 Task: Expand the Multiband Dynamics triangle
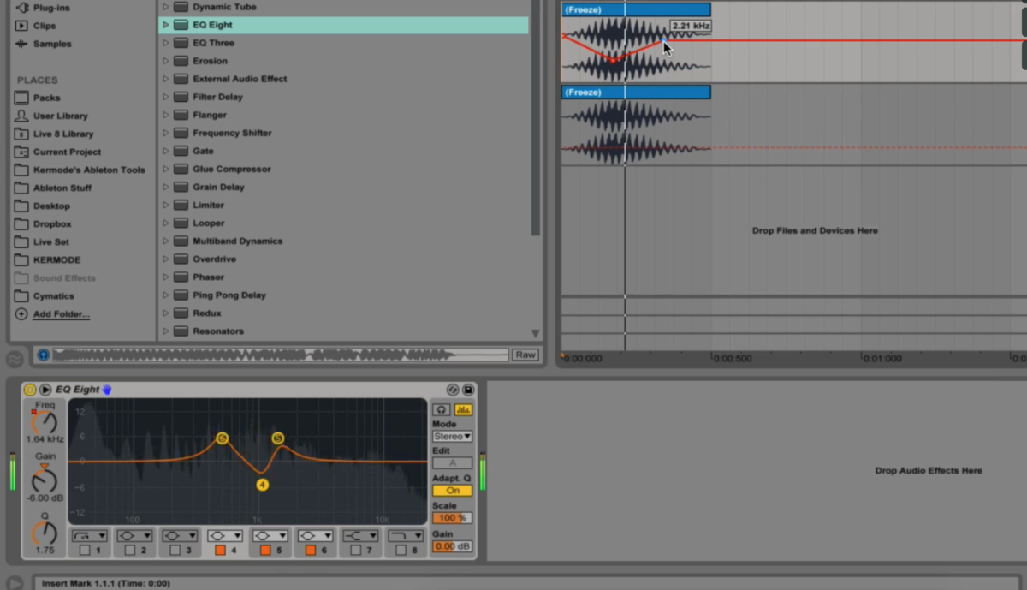[x=166, y=241]
